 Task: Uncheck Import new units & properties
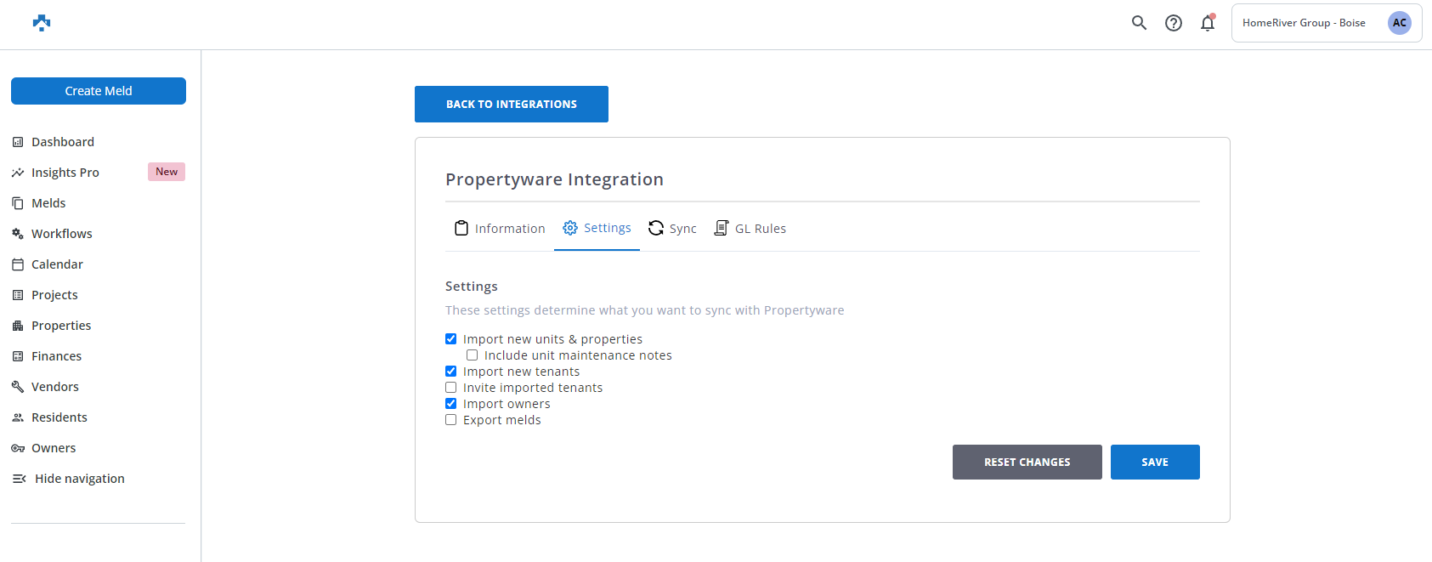click(451, 339)
